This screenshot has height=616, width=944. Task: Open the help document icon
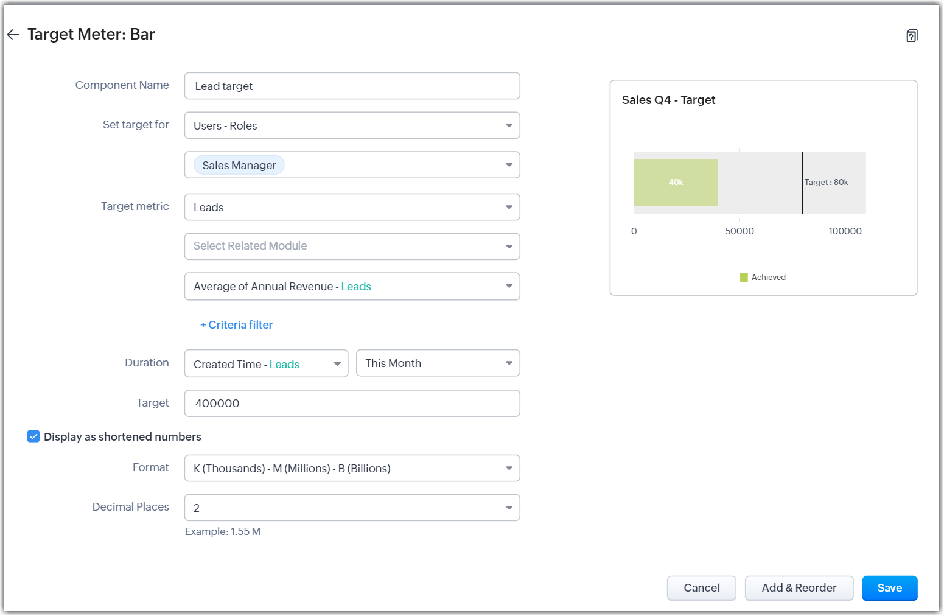click(911, 36)
